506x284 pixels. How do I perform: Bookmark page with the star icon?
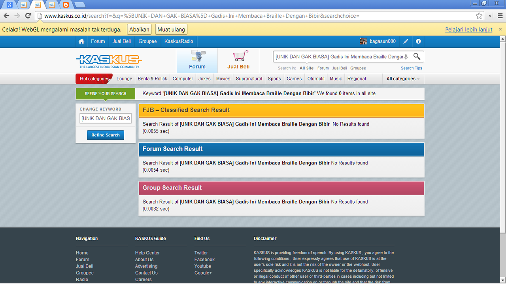coord(479,16)
